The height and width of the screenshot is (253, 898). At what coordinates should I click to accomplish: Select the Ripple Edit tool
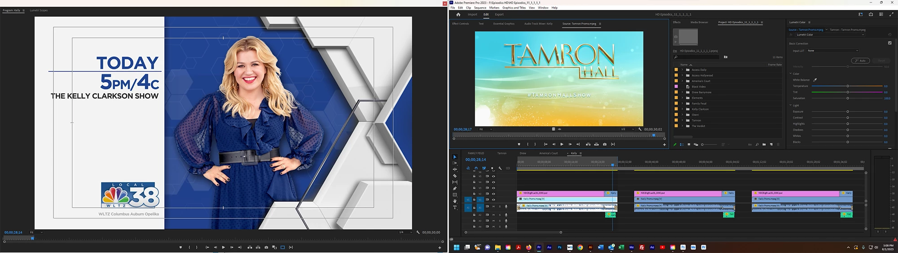pyautogui.click(x=455, y=169)
